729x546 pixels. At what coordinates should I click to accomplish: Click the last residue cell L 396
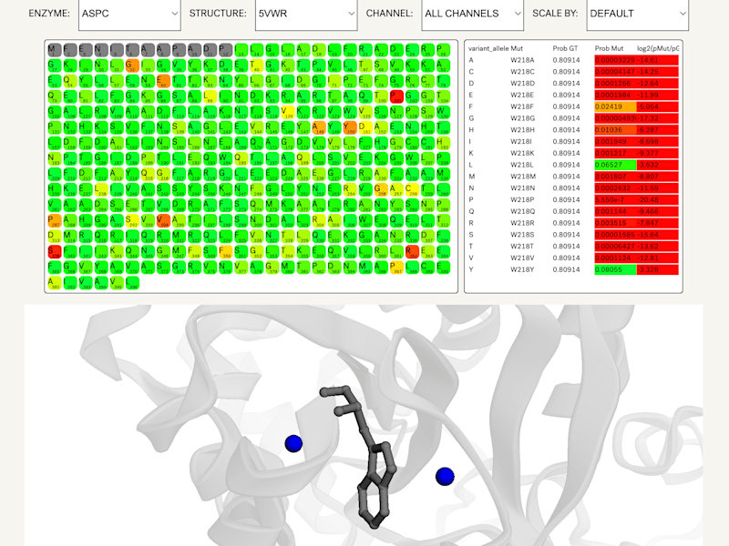[x=132, y=282]
